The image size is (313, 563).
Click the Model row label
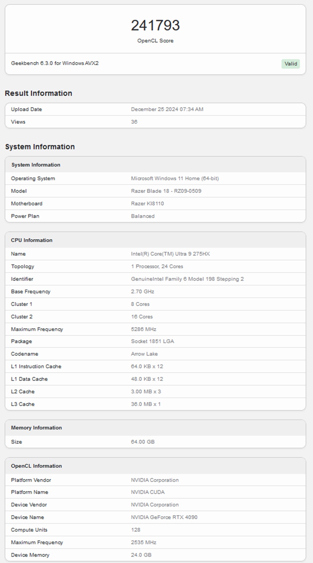[19, 191]
